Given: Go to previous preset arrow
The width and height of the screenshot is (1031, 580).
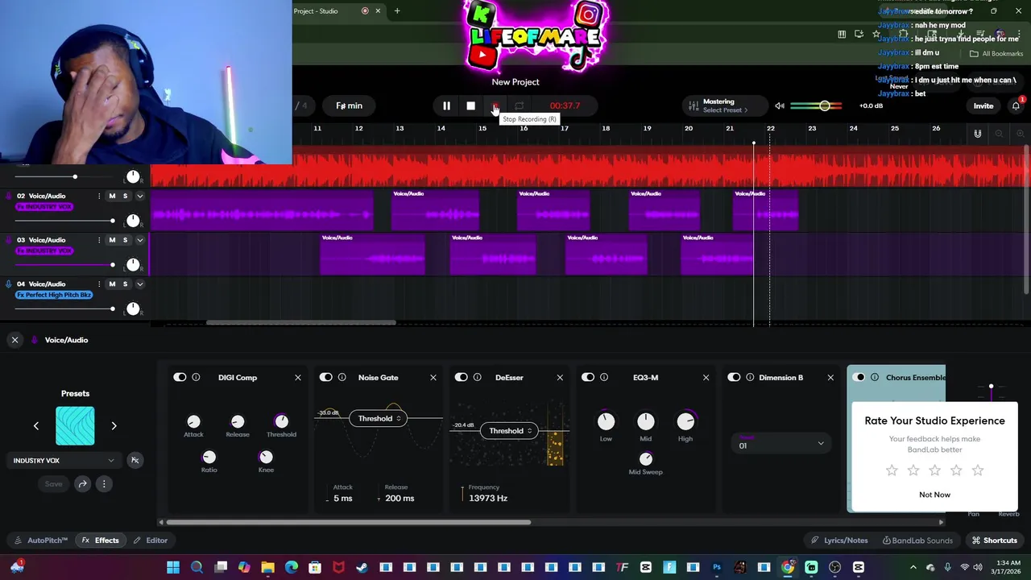Looking at the screenshot, I should tap(35, 425).
